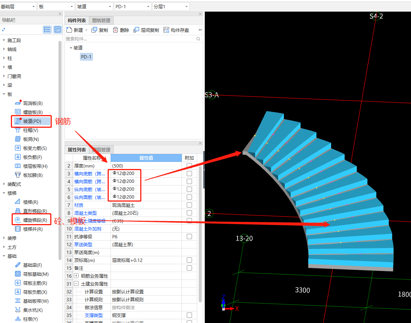Expand 钢筋业务属性 property group
This screenshot has height=323, width=411.
76,275
